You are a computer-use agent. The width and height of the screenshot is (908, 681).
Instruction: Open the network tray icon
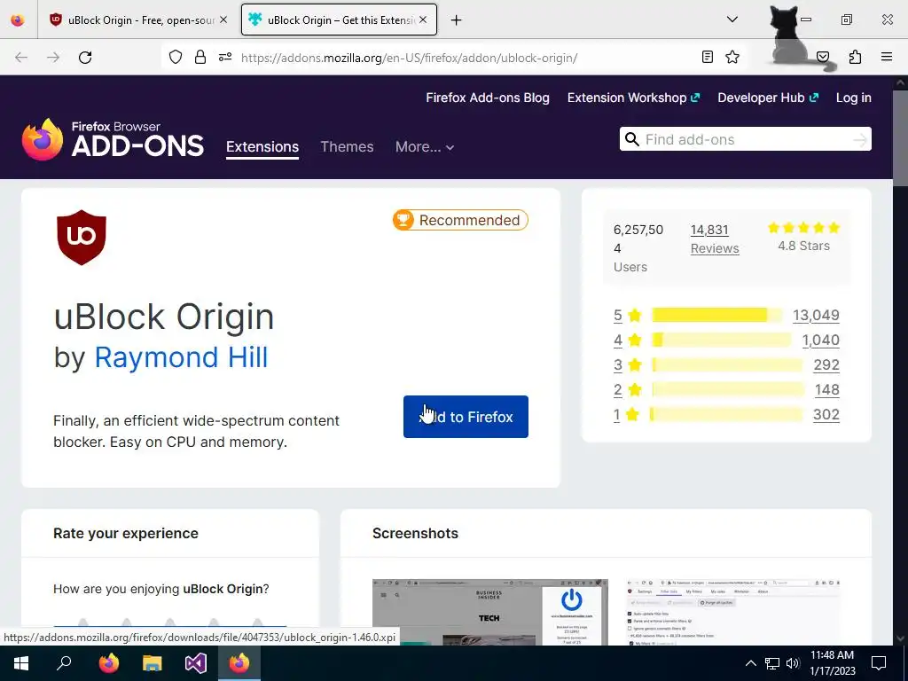pyautogui.click(x=772, y=663)
